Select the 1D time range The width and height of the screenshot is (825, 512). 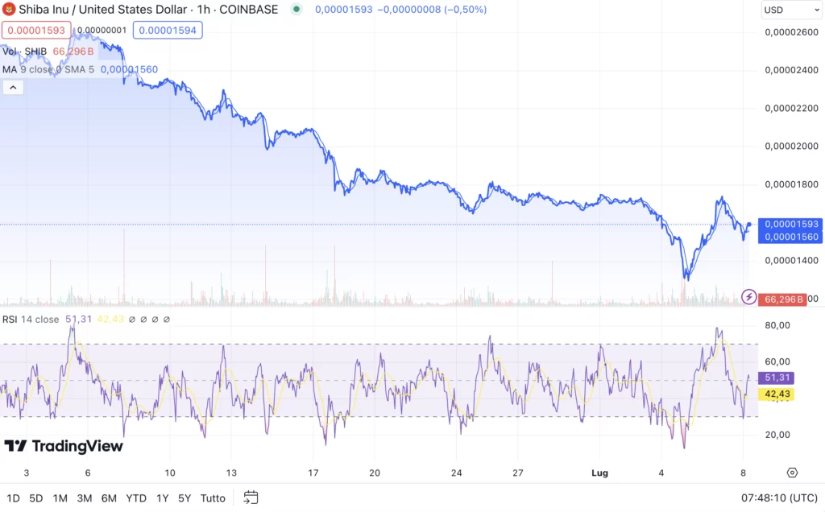(14, 498)
